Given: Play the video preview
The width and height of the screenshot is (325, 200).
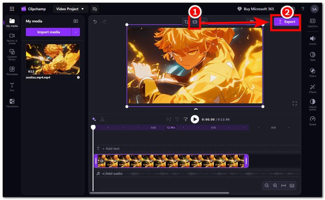Looking at the screenshot, I should [x=195, y=119].
